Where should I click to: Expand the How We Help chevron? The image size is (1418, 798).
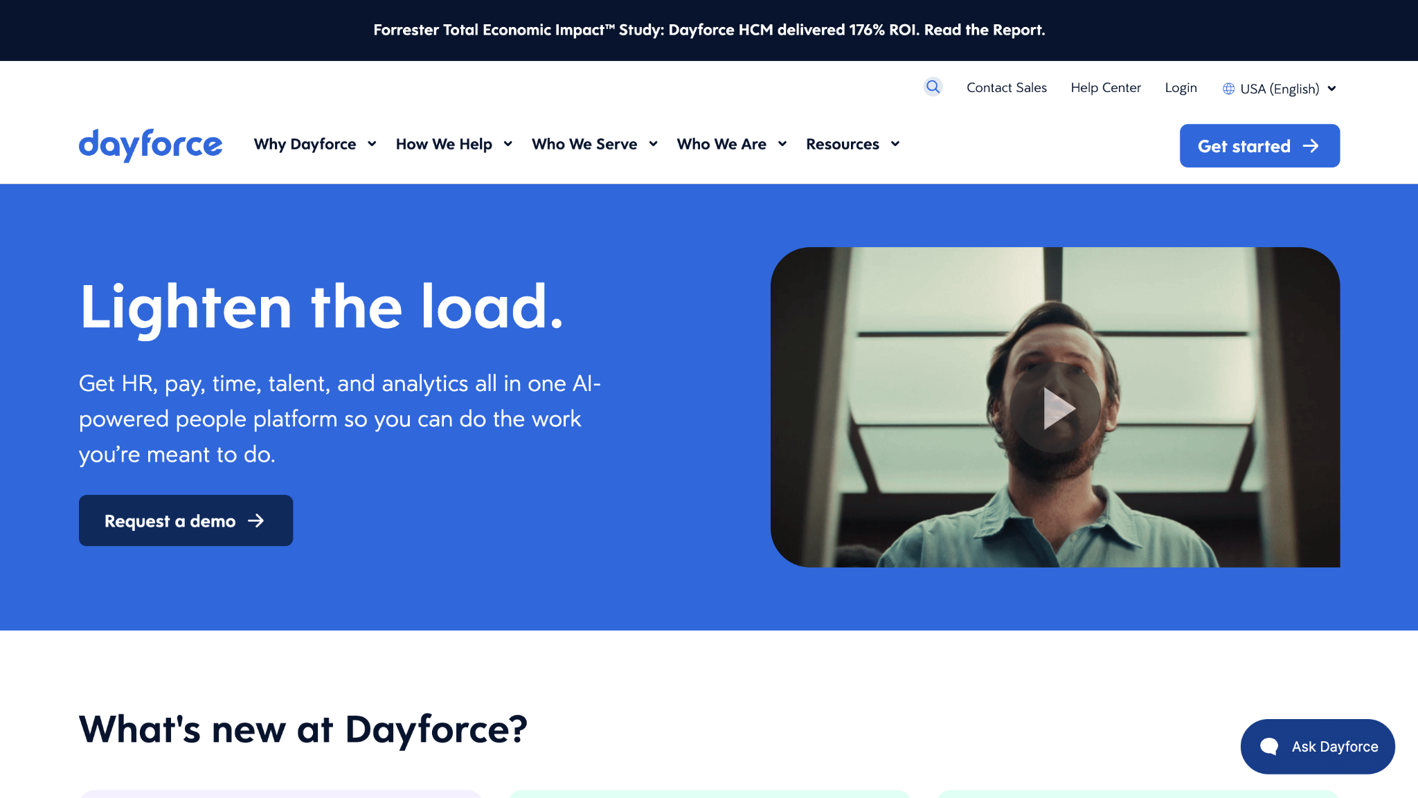508,144
